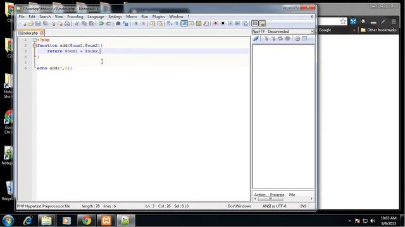Click the Playback macro icon

point(230,24)
